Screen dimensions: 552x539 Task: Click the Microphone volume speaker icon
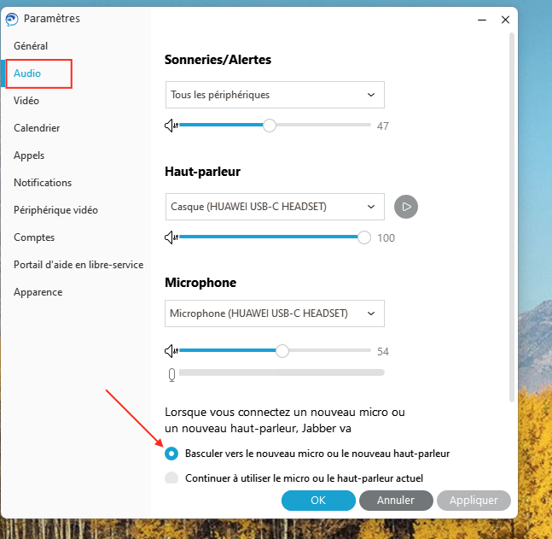pyautogui.click(x=171, y=351)
